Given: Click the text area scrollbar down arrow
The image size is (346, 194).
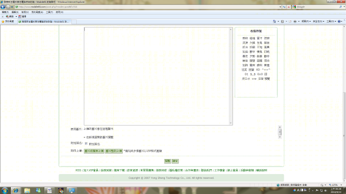Looking at the screenshot, I should pos(231,123).
